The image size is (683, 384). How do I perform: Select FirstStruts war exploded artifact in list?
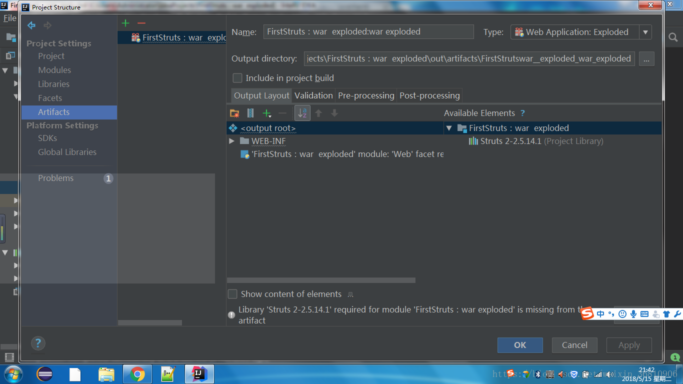coord(172,37)
